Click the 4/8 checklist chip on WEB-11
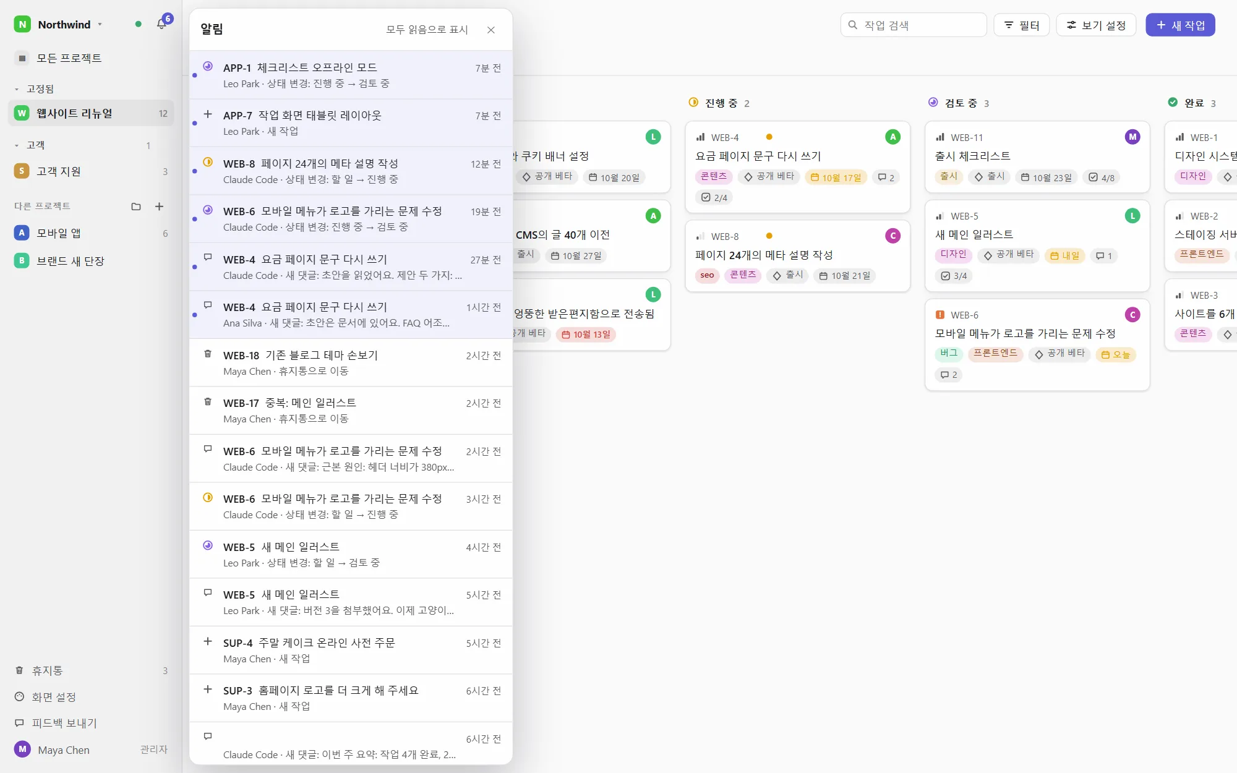Screen dimensions: 1237x773 (x=1102, y=178)
